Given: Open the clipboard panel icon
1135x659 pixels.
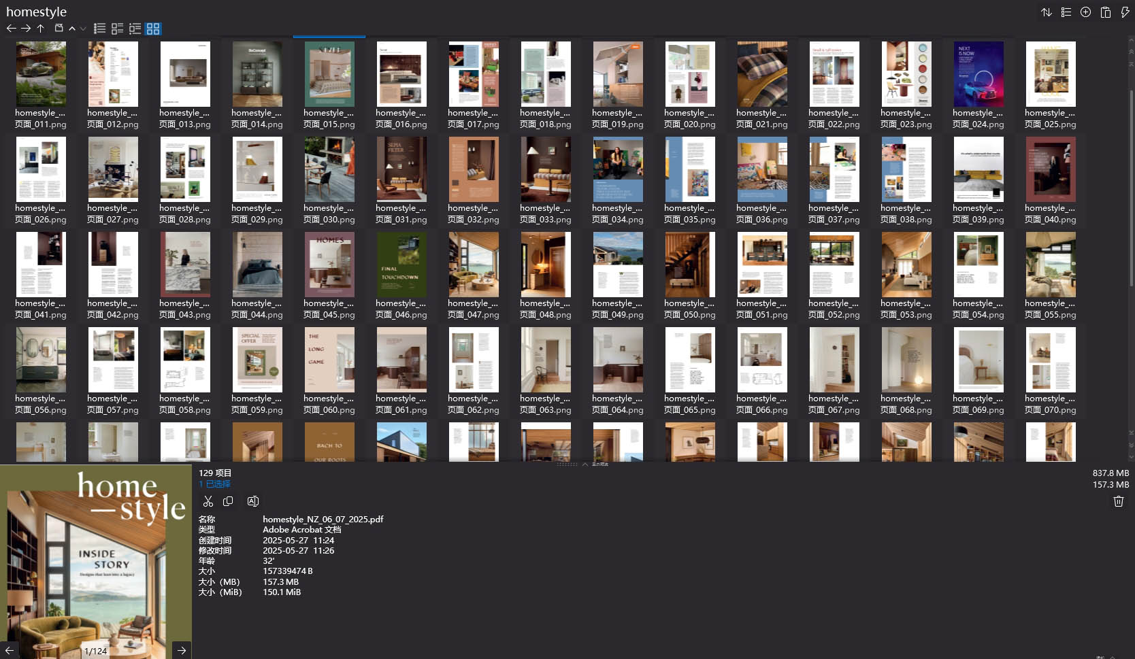Looking at the screenshot, I should click(1104, 12).
